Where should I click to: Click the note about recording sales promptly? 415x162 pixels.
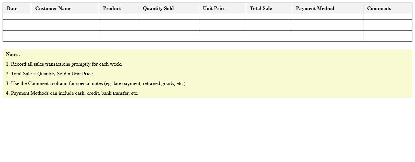pos(64,64)
